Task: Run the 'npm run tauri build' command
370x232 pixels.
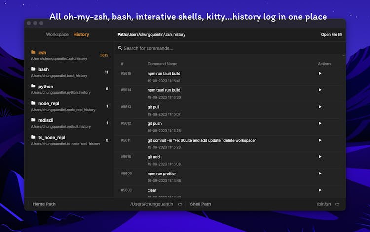Action: (x=320, y=73)
